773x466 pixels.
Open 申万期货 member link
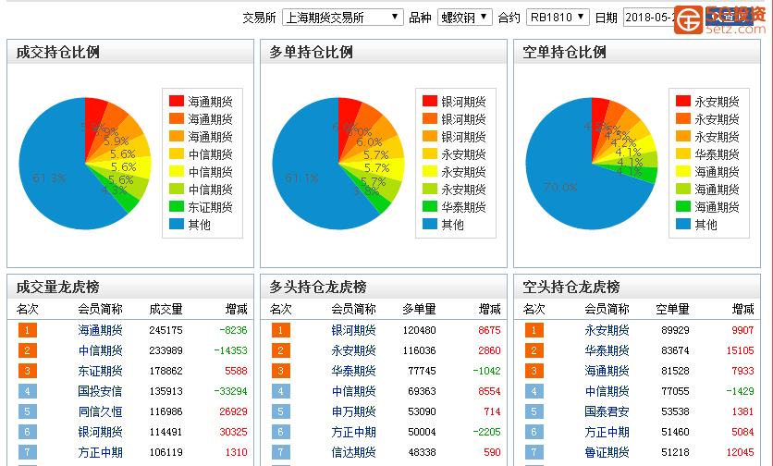coord(353,411)
